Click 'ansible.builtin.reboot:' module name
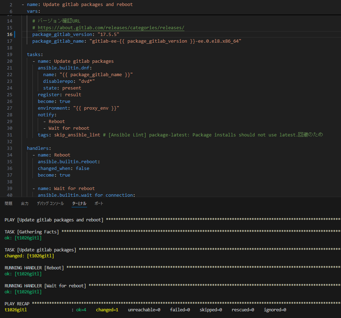This screenshot has height=318, width=341. 69,162
